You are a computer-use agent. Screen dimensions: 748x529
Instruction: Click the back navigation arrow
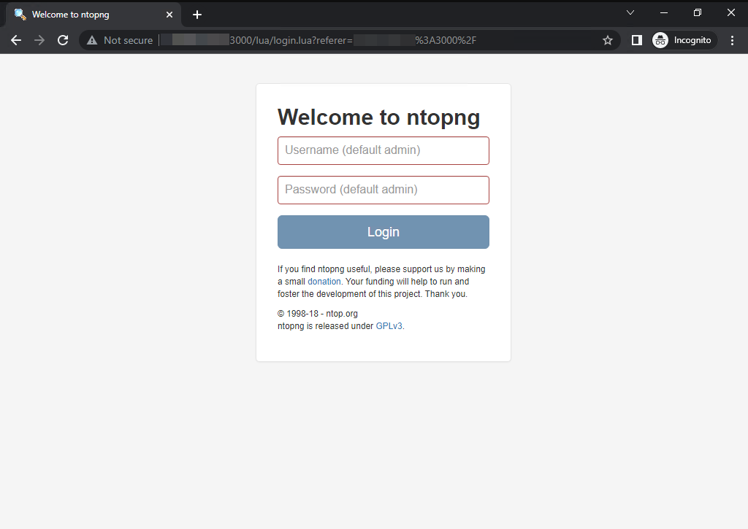pos(16,40)
